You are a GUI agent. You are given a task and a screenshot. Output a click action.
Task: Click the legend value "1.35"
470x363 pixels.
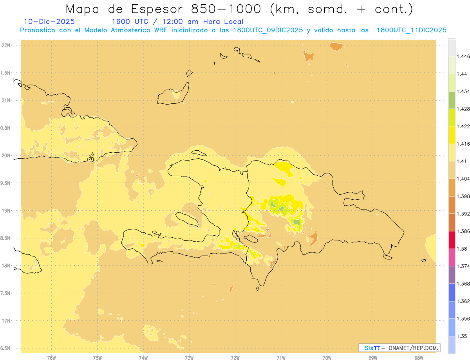[463, 336]
